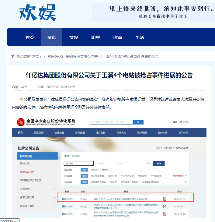Click the blue magnifier search button
Image resolution: width=215 pixels, height=222 pixels.
tap(138, 122)
